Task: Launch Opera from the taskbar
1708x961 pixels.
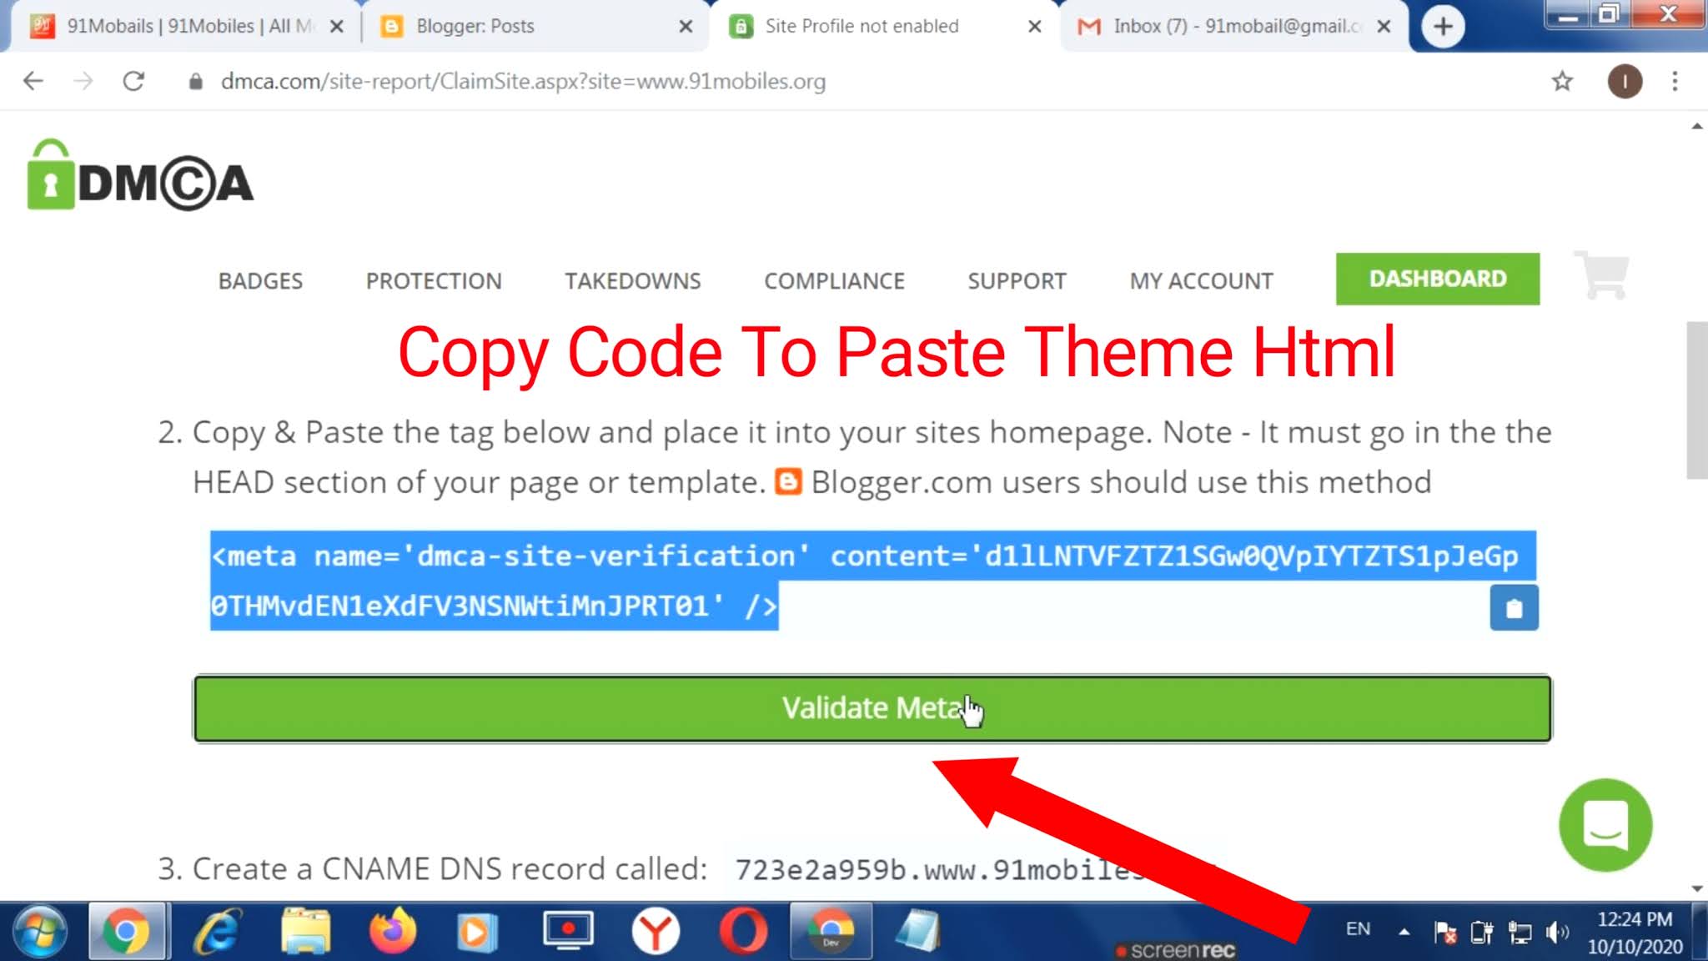Action: (742, 931)
